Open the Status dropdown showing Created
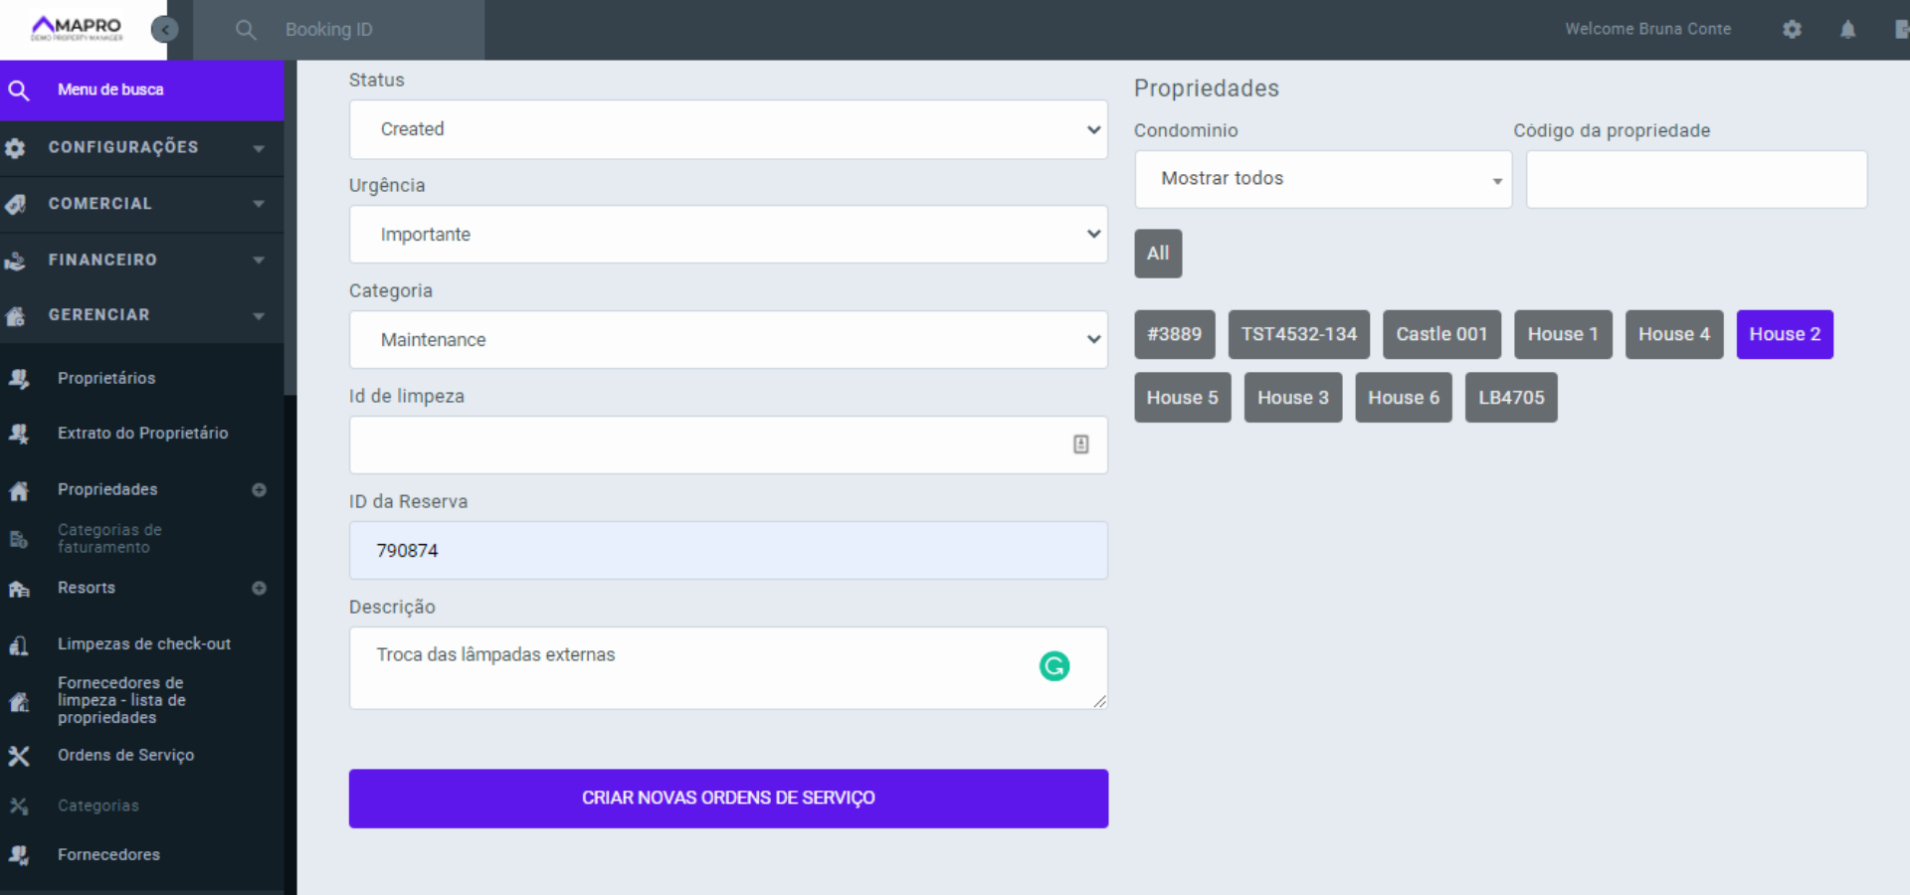This screenshot has width=1910, height=895. point(728,129)
